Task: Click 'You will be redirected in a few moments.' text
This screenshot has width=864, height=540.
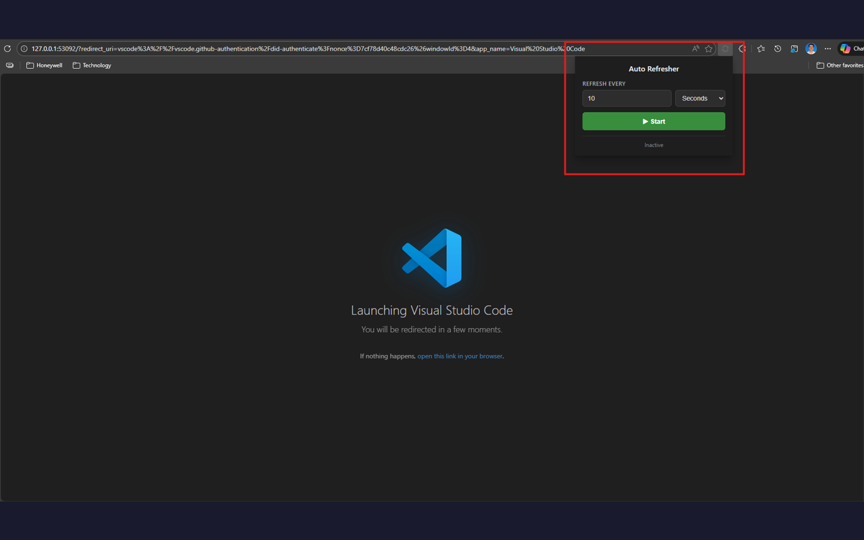Action: pyautogui.click(x=432, y=329)
